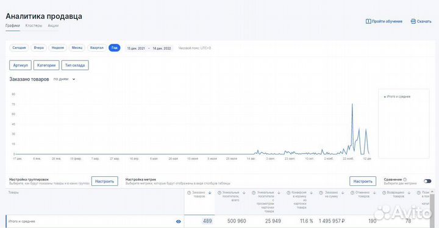
Task: Sort by Заказано на сумму arrow
Action: tap(343, 193)
